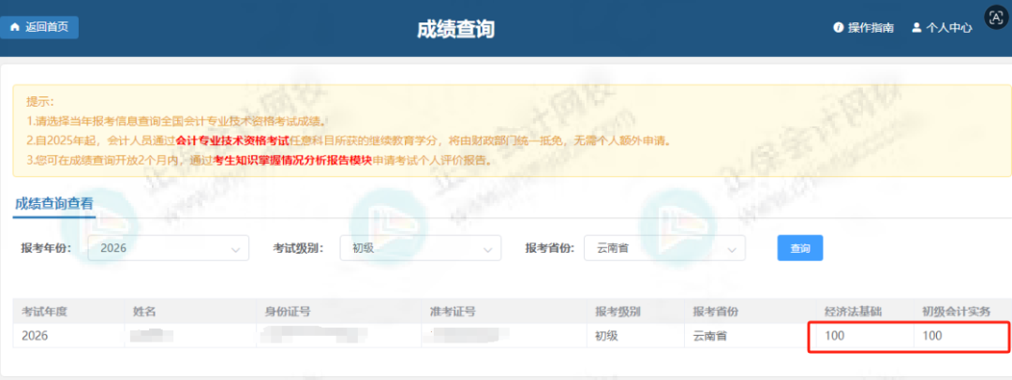Click the blue 查询 button
Screen dimensions: 1012x380
pos(800,248)
